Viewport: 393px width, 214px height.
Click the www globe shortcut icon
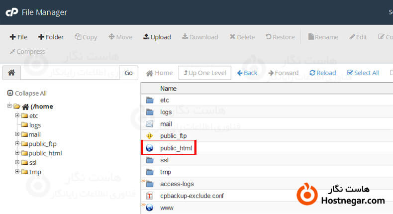(x=150, y=208)
